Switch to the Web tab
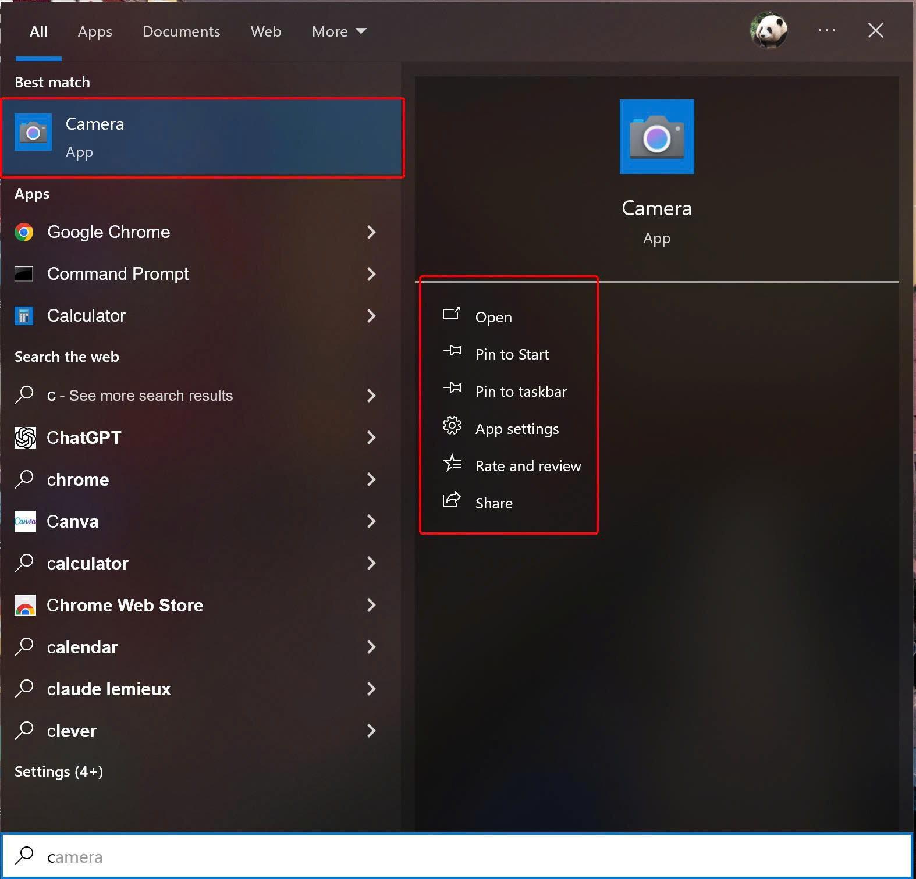Screen dimensions: 916x879 pos(266,31)
